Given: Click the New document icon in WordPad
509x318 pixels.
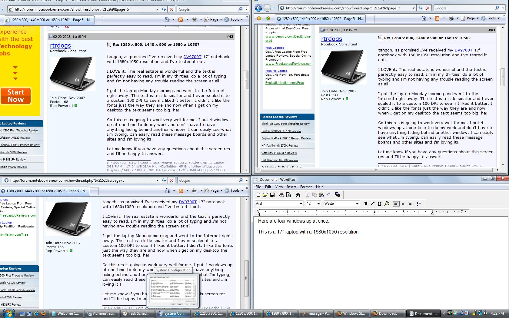Looking at the screenshot, I should pos(258,195).
